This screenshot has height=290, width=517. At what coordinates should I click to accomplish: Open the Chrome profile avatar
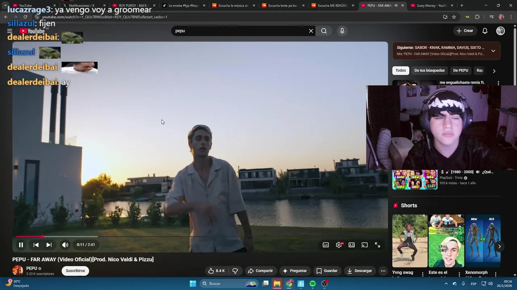501,17
